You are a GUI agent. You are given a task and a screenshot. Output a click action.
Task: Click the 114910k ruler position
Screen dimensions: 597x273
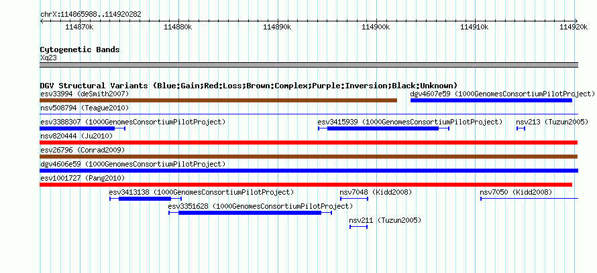[474, 27]
